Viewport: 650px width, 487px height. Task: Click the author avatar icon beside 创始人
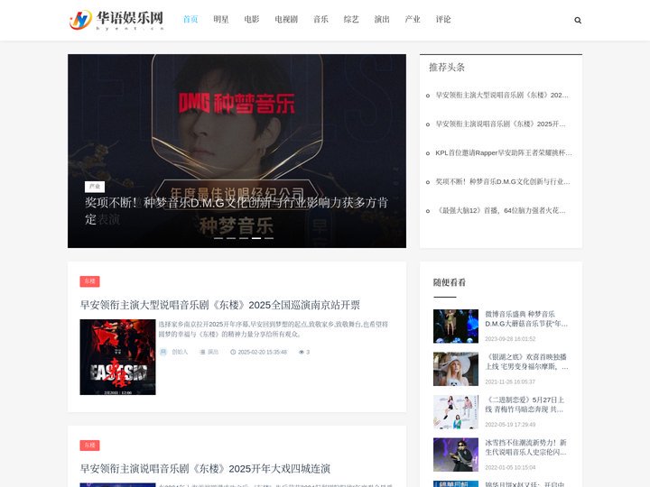(x=163, y=352)
